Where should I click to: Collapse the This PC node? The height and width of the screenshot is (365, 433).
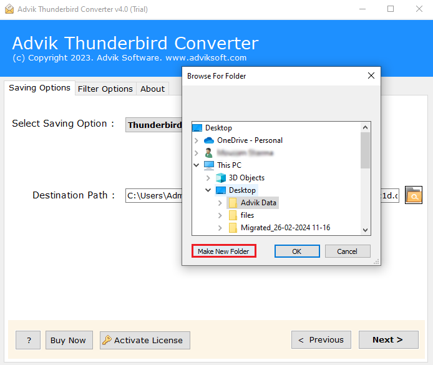[197, 165]
